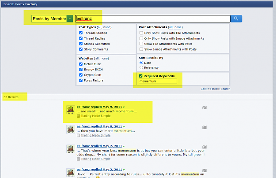Image resolution: width=276 pixels, height=178 pixels.
Task: Click the blue magnifier search button
Action: 236,19
